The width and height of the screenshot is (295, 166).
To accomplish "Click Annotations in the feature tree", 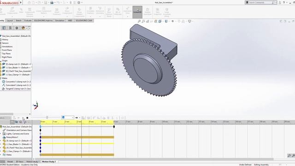I will click(7, 47).
